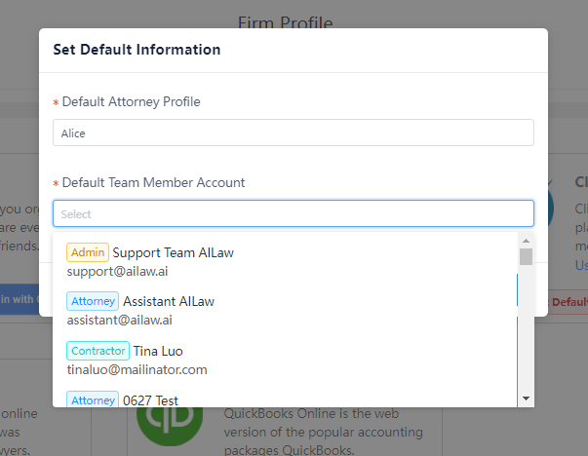Screen dimensions: 588x456
Task: Click the QuickBooks Online description text
Action: coord(323,432)
